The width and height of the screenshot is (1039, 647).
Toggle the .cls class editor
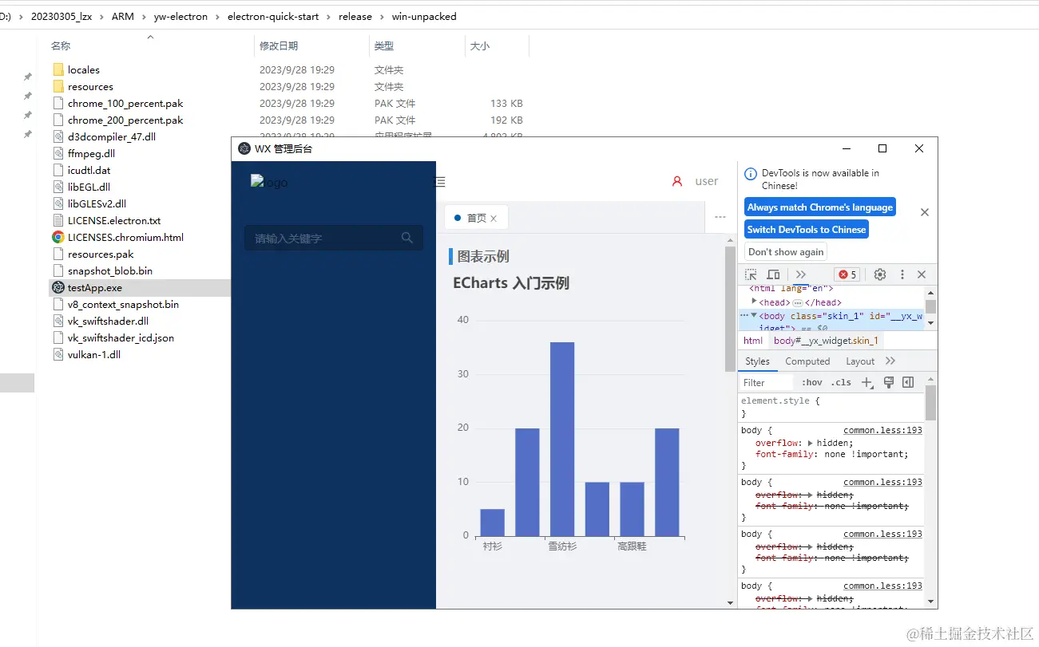pos(841,383)
